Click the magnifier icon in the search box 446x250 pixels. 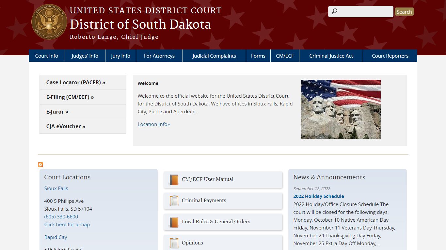coord(334,11)
